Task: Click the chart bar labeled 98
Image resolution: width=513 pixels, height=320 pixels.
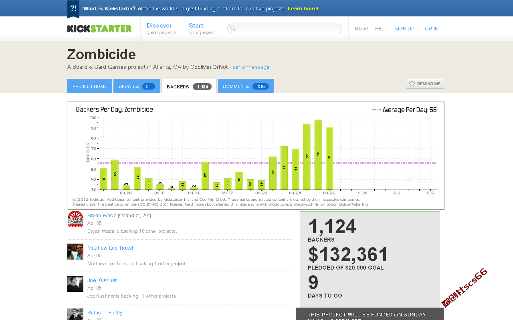Action: (x=318, y=154)
